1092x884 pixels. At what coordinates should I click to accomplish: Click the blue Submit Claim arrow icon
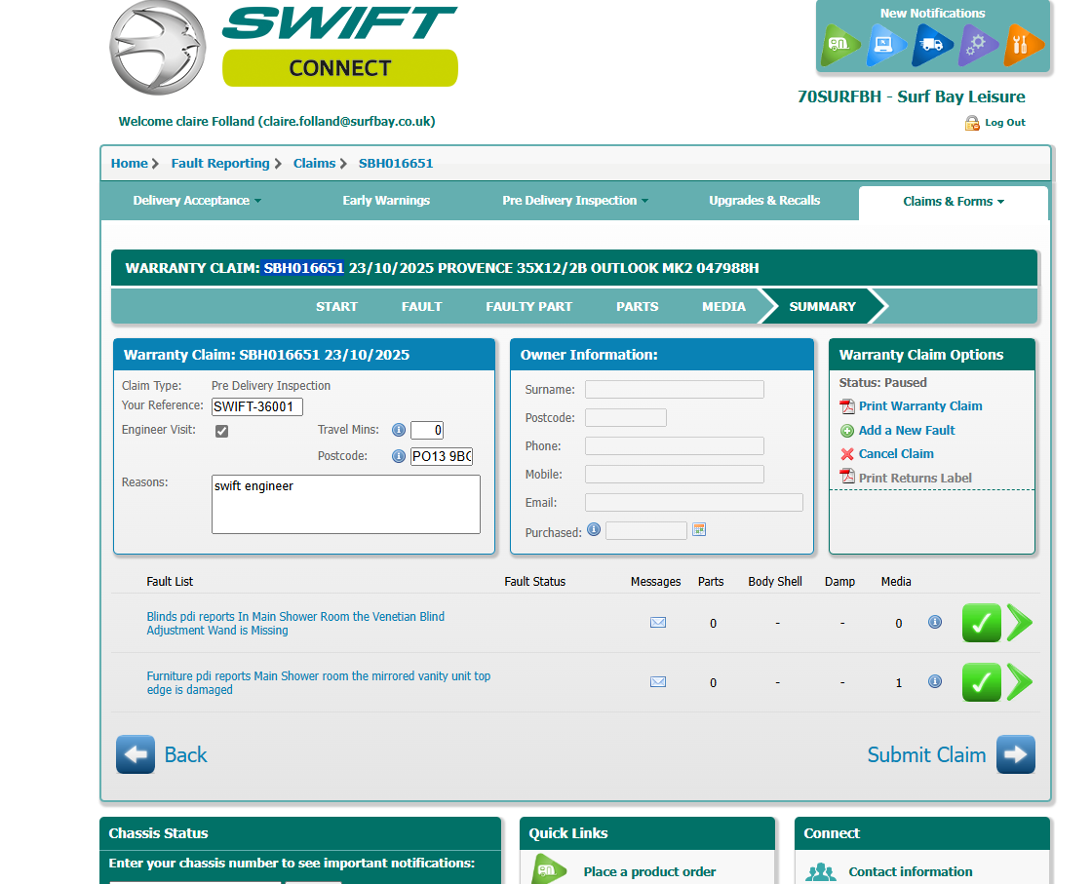click(x=1015, y=754)
